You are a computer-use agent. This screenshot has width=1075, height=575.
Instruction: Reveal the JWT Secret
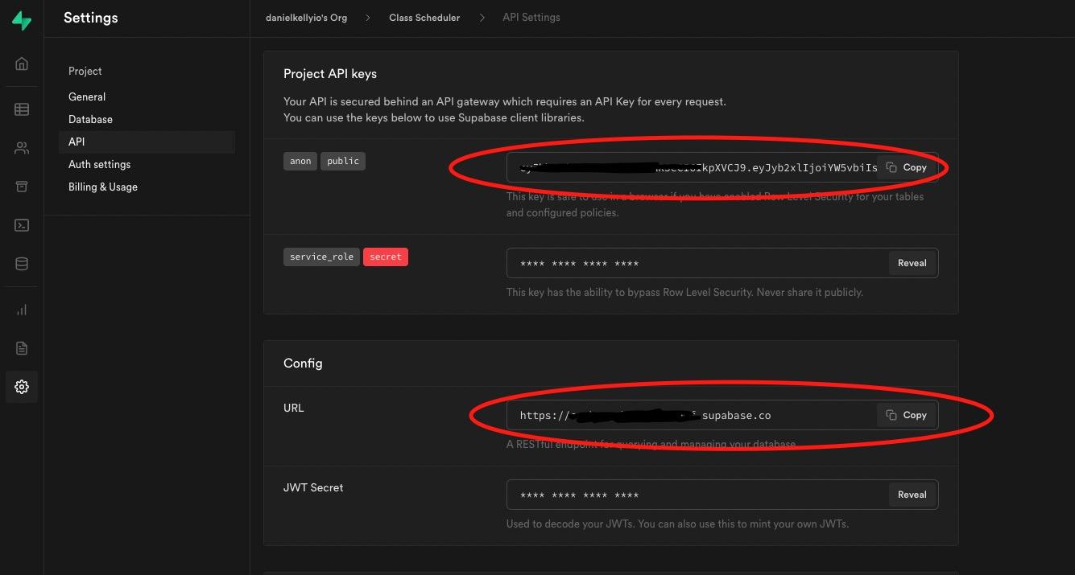(x=912, y=495)
